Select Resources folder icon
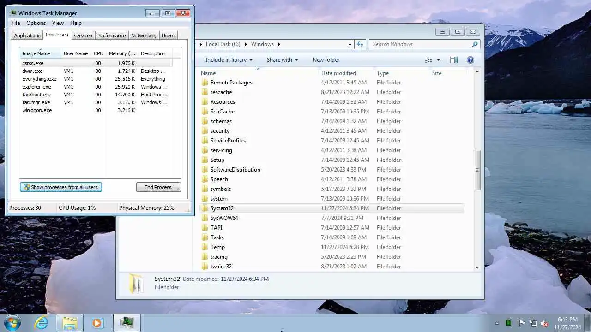The image size is (591, 332). [205, 102]
